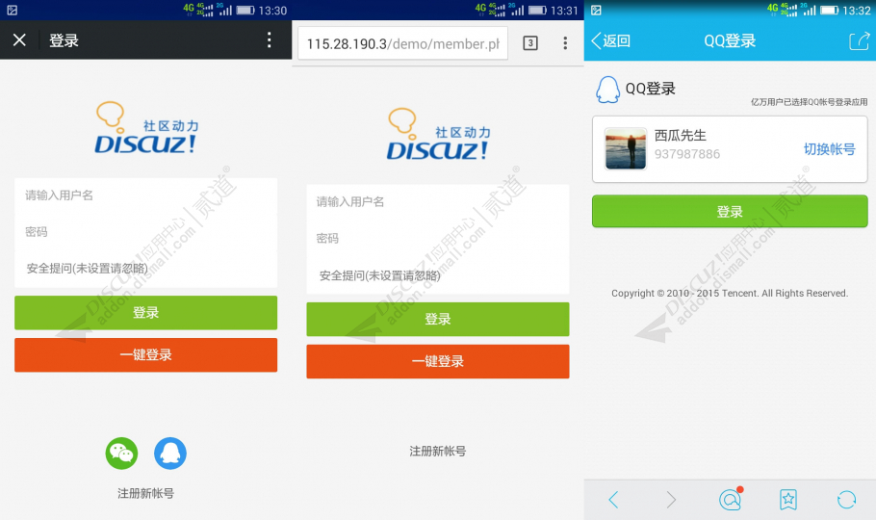
Task: Focus the address bar showing 115.28.190.3
Action: (x=402, y=43)
